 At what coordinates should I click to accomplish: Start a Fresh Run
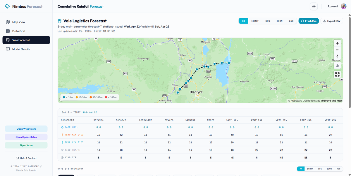(x=309, y=21)
